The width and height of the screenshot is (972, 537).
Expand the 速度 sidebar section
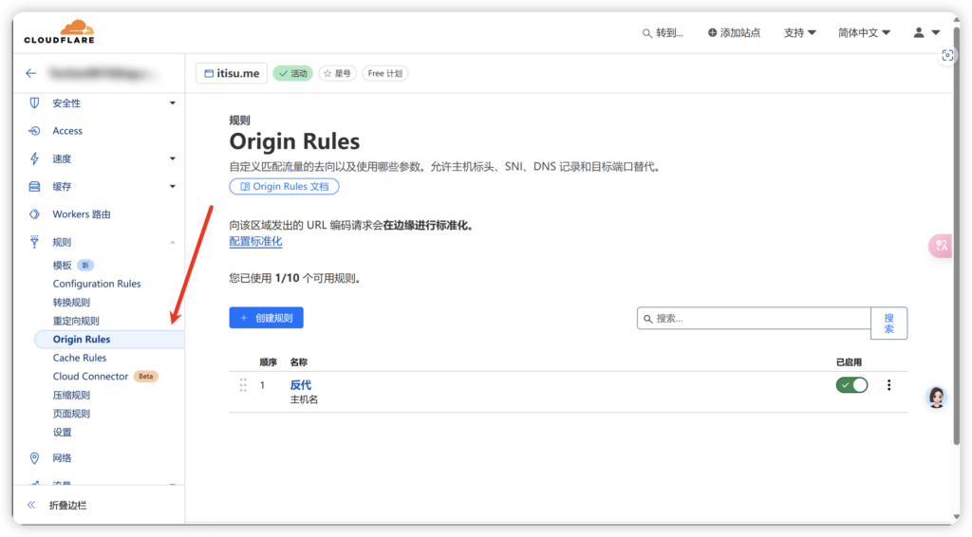click(173, 158)
